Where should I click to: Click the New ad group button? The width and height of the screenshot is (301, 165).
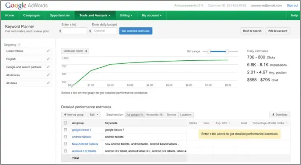74,115
